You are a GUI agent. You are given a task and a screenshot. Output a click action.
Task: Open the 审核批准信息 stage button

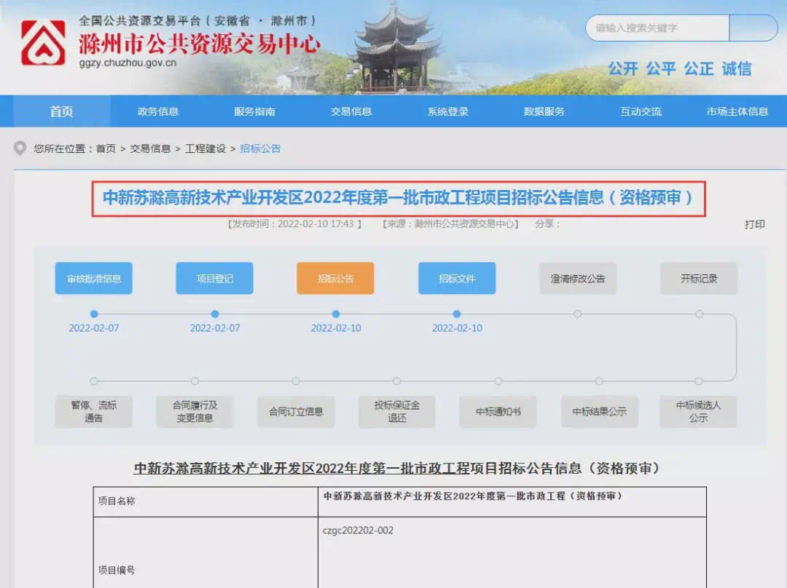click(x=94, y=279)
